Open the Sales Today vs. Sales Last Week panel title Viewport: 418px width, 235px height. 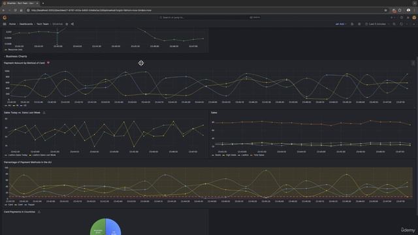pyautogui.click(x=22, y=113)
